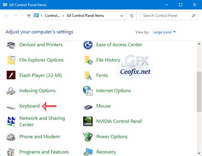Expand the View by Large icons dropdown
The image size is (202, 156).
(x=164, y=32)
